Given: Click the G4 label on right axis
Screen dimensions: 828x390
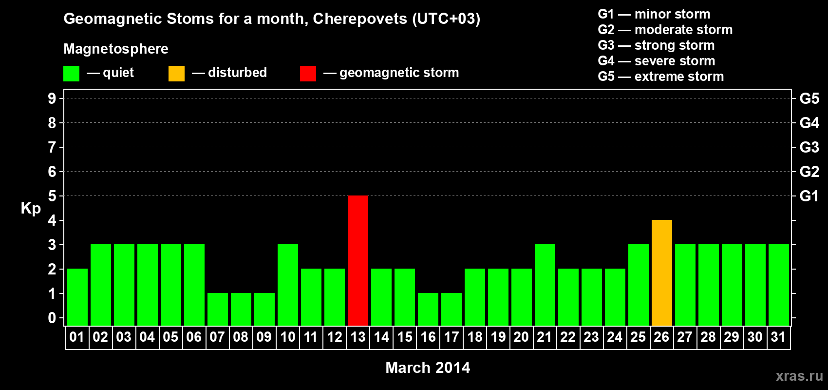Looking at the screenshot, I should click(809, 123).
